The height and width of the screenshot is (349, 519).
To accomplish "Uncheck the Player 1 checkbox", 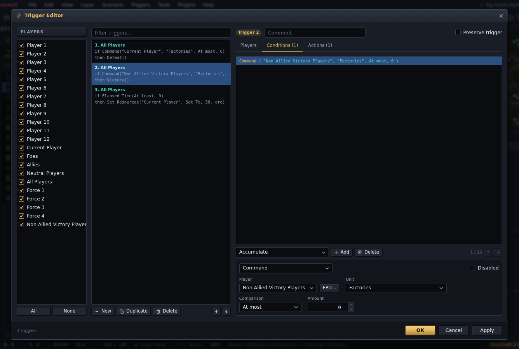I will [x=21, y=45].
